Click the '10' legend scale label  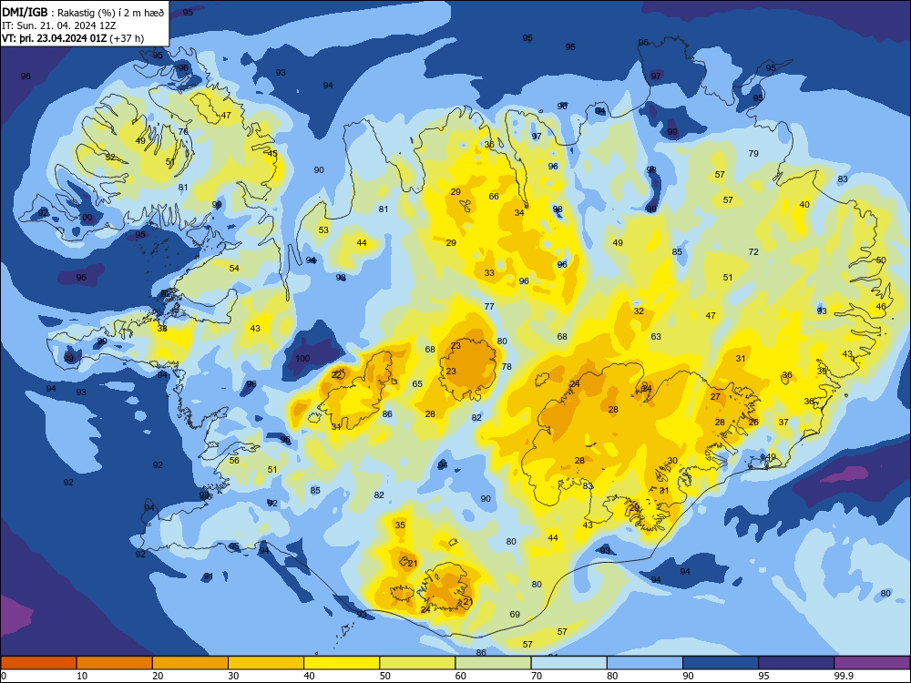click(x=82, y=676)
